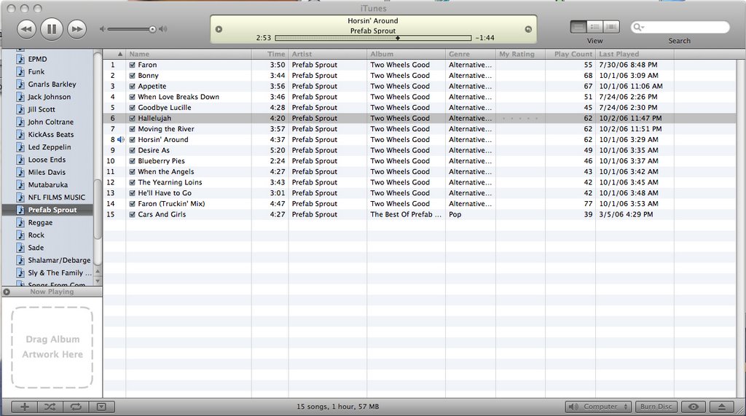Rate the Hallelujah song in My Rating
The height and width of the screenshot is (416, 746).
520,118
